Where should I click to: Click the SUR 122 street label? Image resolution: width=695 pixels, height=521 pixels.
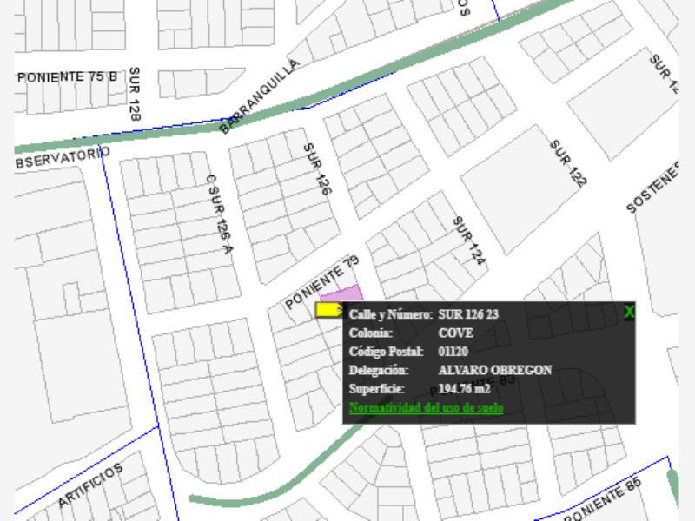point(568,163)
